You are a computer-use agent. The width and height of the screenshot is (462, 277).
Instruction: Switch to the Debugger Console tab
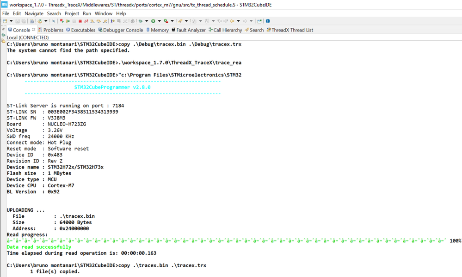121,30
